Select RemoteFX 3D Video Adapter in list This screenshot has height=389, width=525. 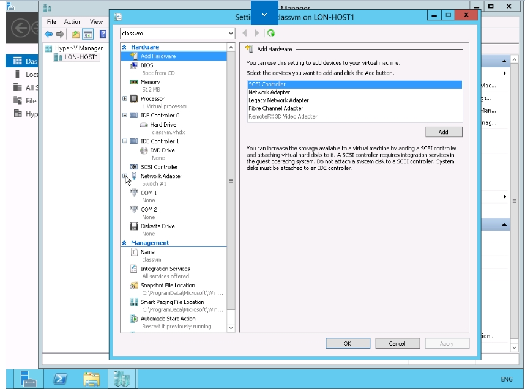pyautogui.click(x=354, y=116)
